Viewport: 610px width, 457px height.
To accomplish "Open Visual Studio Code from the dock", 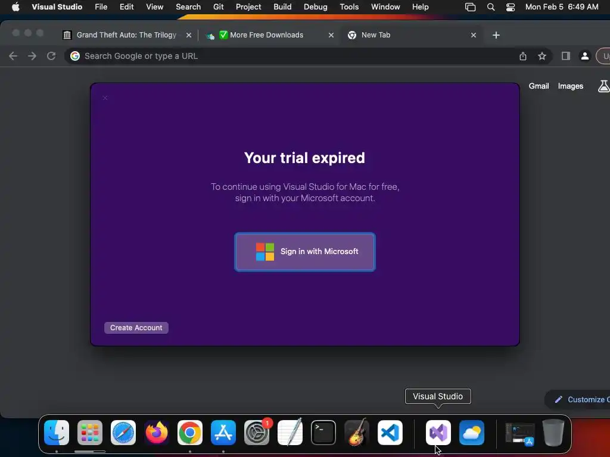I will coord(390,433).
